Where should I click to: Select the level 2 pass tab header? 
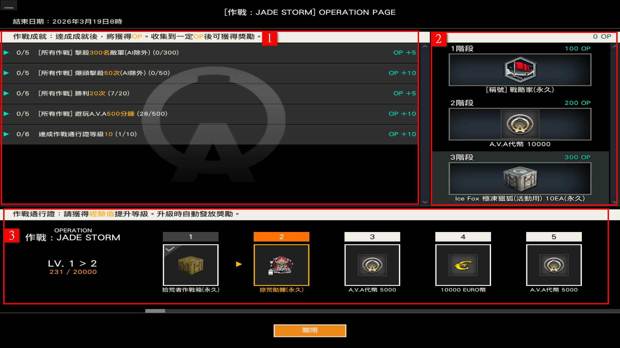281,237
